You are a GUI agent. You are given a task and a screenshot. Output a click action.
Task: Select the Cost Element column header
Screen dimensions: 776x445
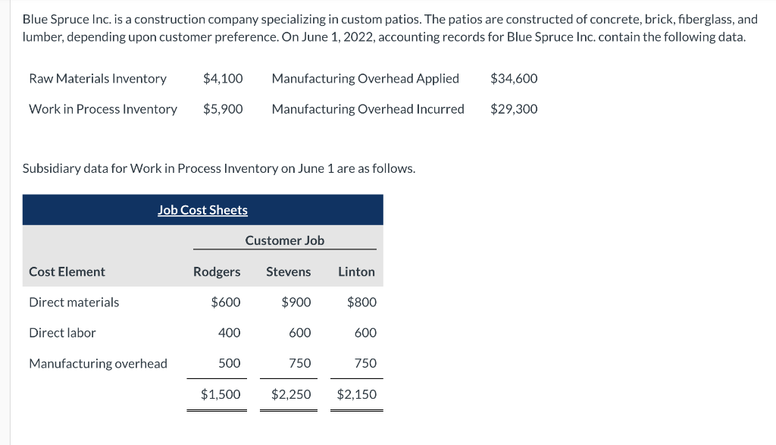click(67, 271)
